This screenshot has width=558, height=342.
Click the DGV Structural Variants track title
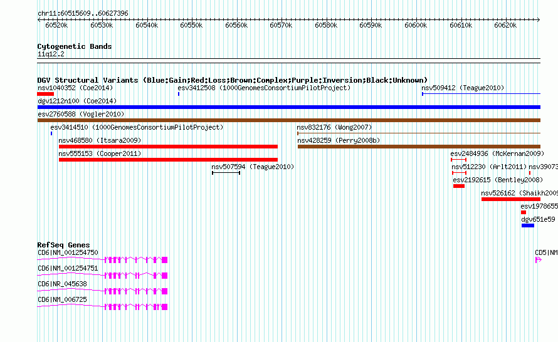(x=233, y=80)
